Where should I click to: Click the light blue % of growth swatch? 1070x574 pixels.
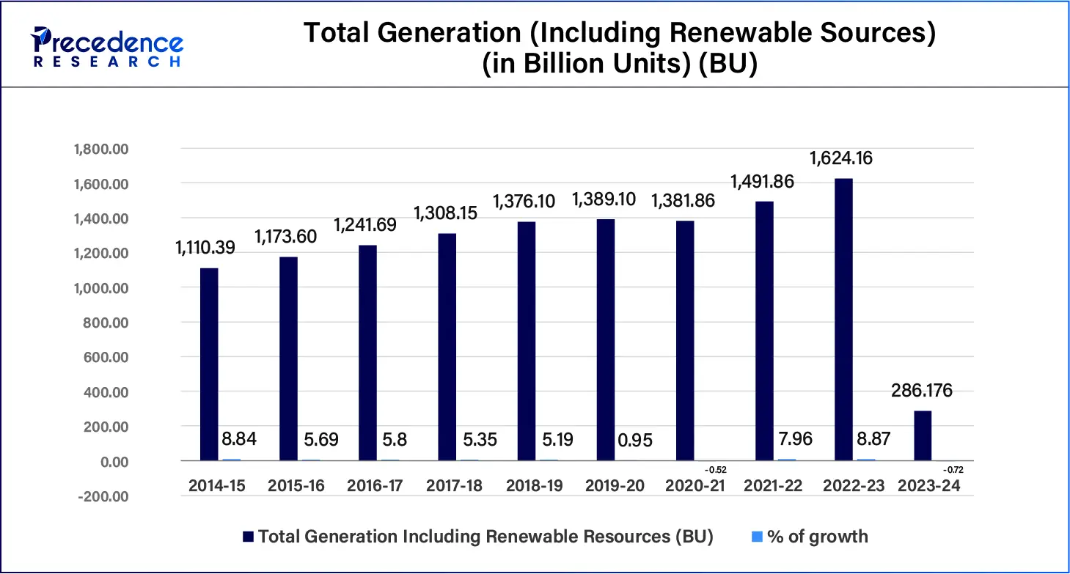tap(757, 537)
